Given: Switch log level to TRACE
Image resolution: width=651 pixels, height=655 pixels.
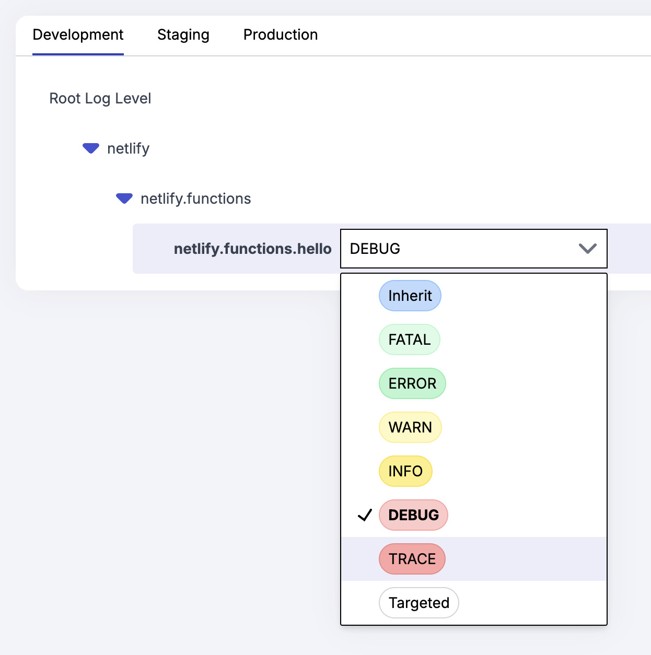Looking at the screenshot, I should tap(412, 559).
